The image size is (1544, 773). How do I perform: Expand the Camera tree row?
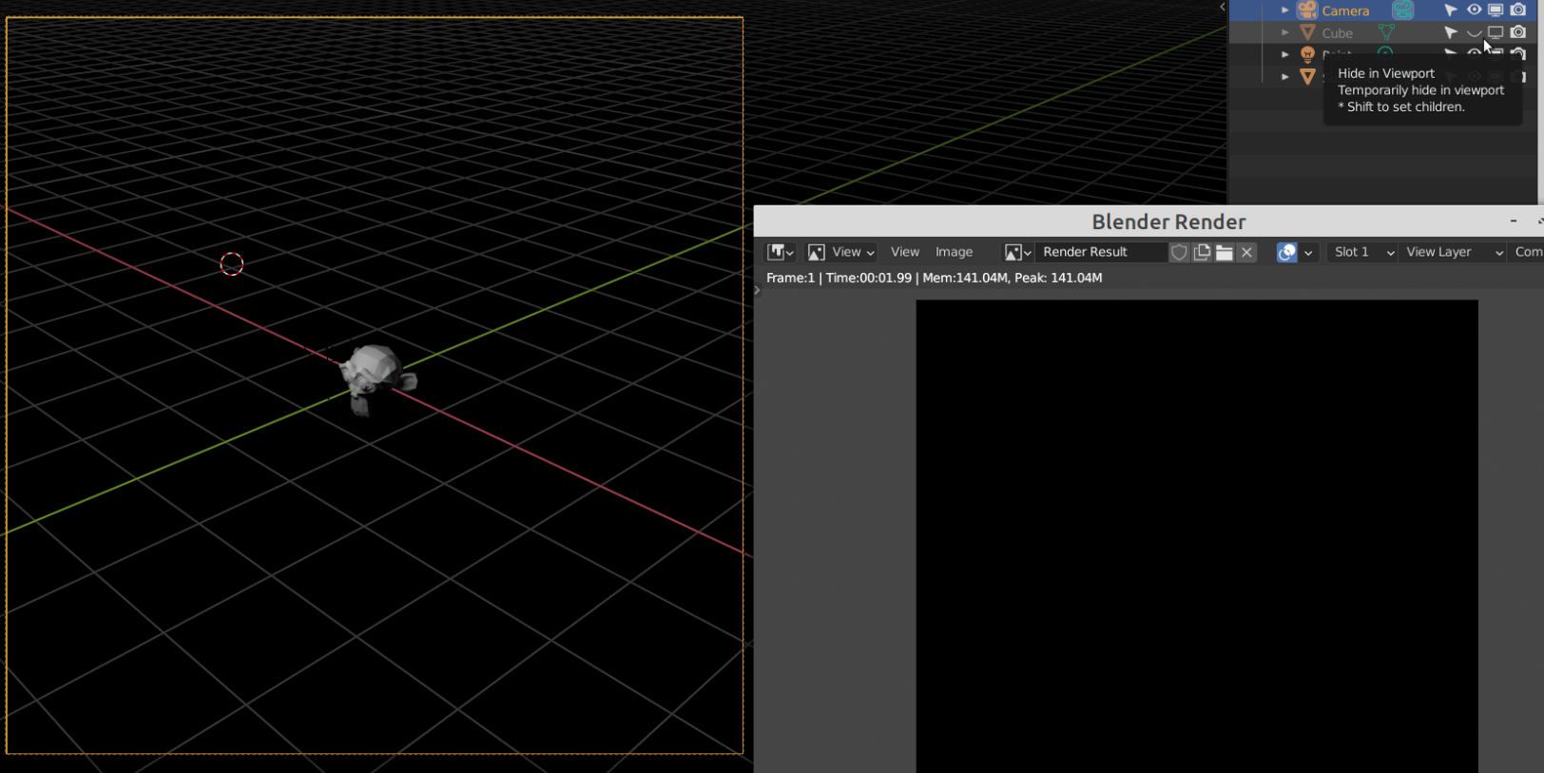(x=1285, y=10)
